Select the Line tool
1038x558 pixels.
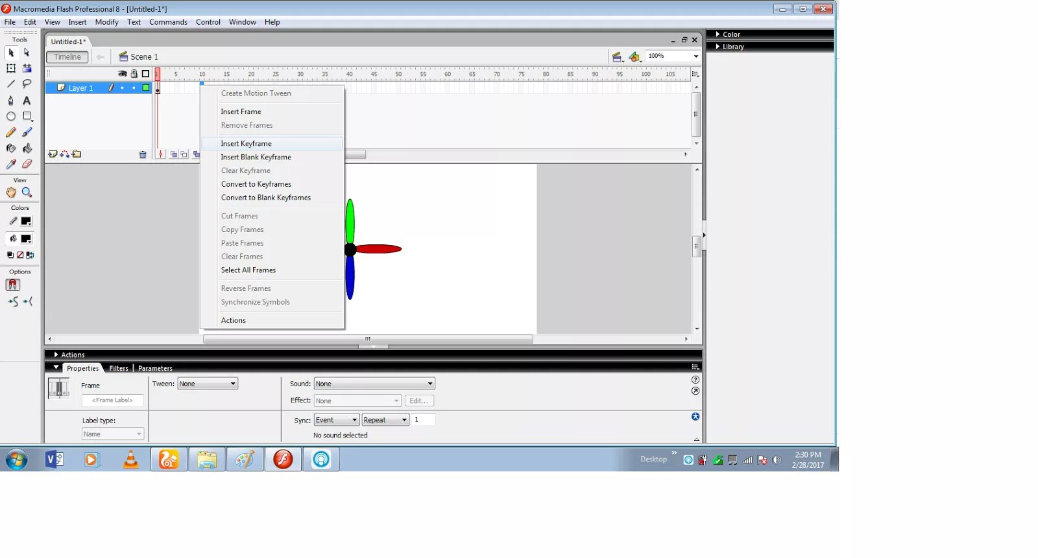(11, 84)
